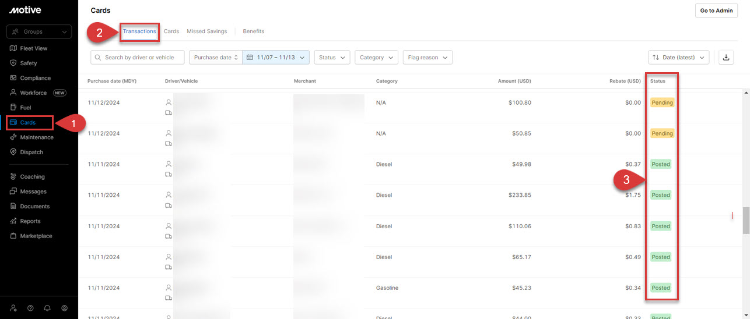
Task: Open Fleet View from the sidebar
Action: click(33, 48)
